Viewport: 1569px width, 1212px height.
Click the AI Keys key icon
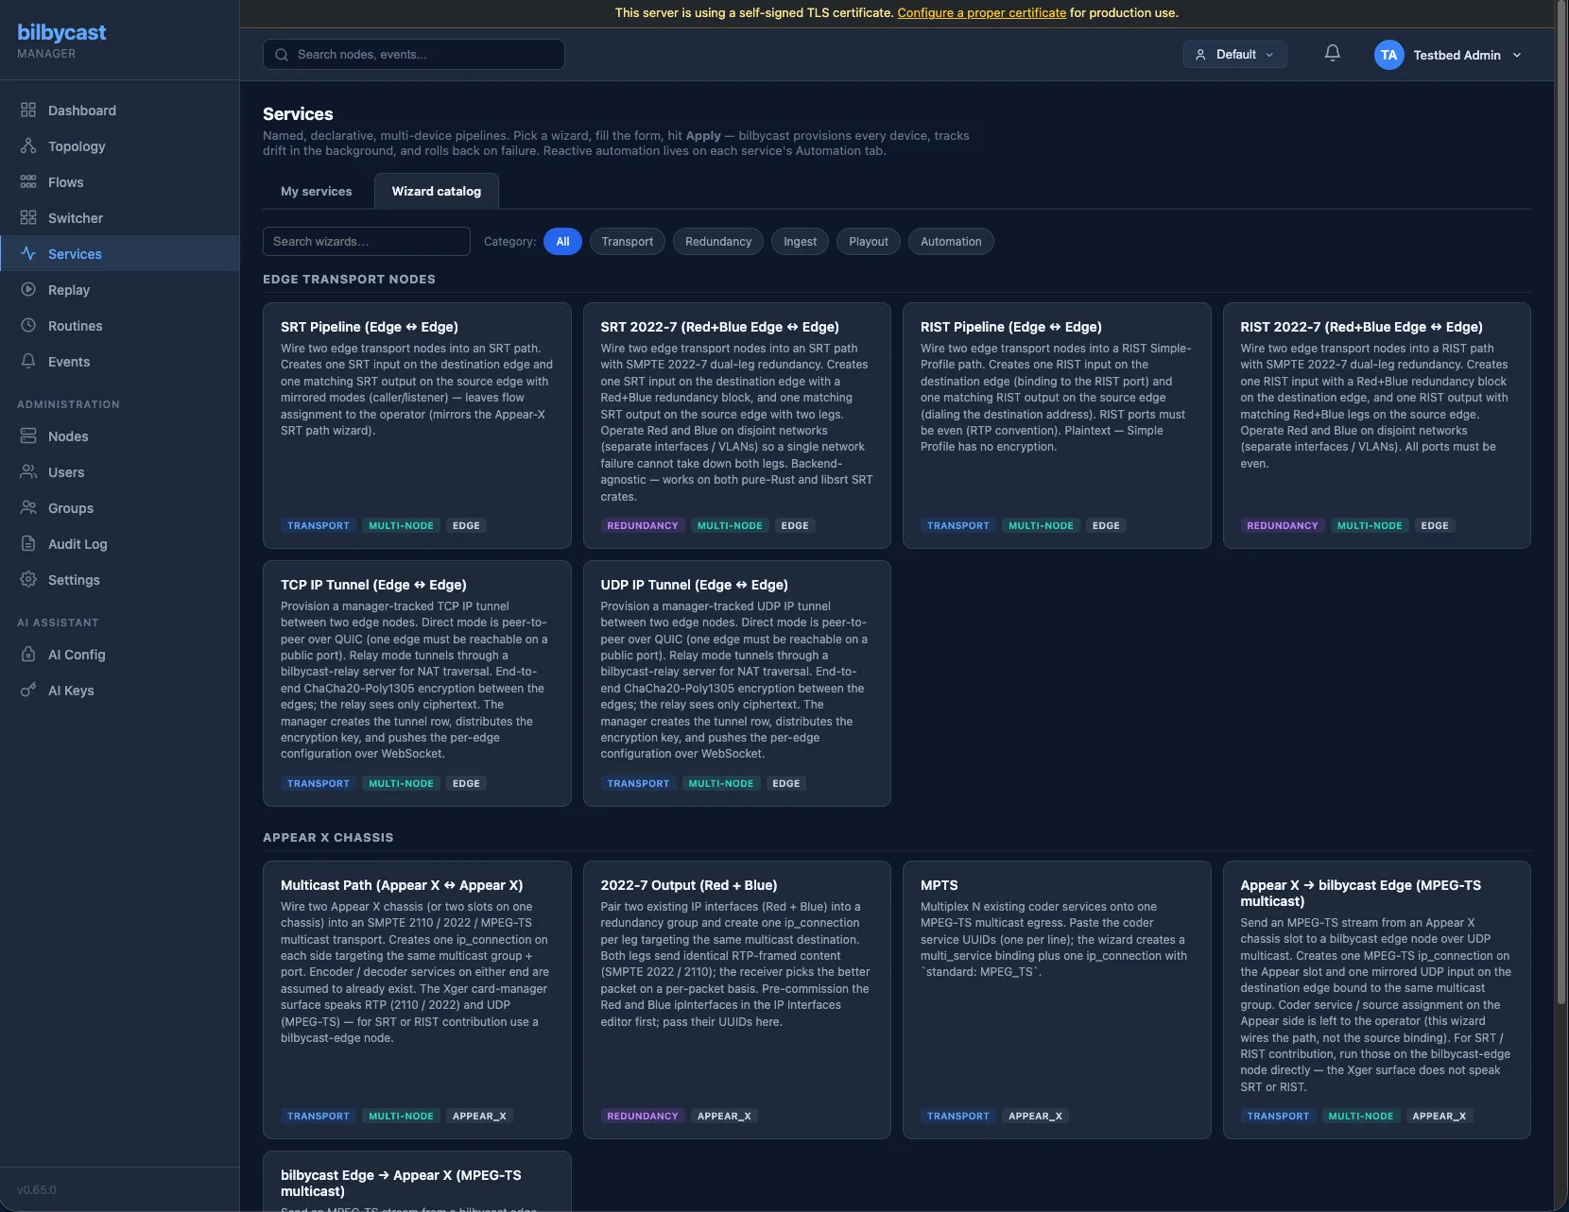(28, 691)
